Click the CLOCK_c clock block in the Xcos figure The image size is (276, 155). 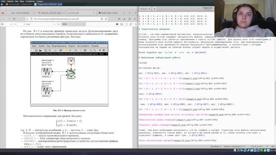(x=71, y=61)
